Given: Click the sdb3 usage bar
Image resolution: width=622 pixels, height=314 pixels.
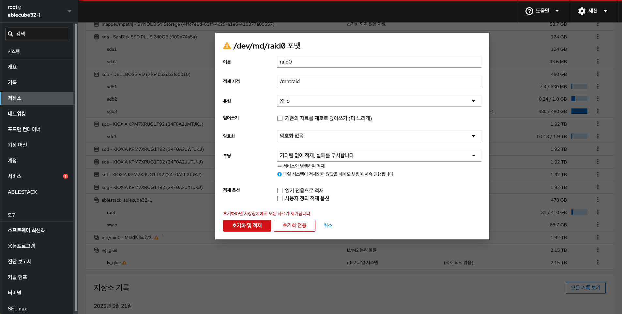Looking at the screenshot, I should tap(579, 111).
